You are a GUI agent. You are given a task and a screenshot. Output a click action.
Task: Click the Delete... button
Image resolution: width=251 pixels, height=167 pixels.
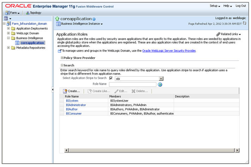pos(140,91)
